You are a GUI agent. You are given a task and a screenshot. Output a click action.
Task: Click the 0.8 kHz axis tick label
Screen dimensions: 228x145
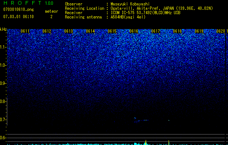3,101
